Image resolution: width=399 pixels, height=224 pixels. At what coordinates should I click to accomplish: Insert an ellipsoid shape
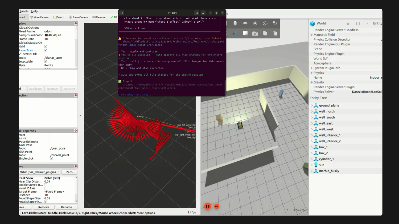pyautogui.click(x=245, y=23)
